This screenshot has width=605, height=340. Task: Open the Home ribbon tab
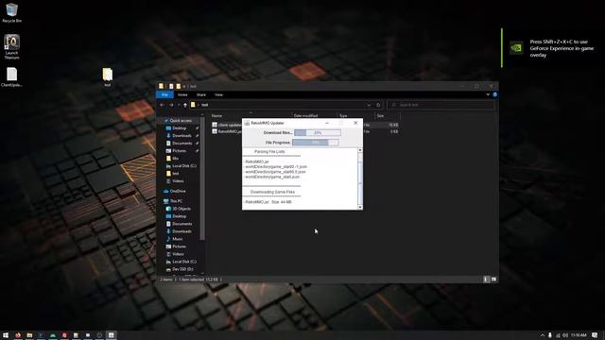click(x=182, y=94)
